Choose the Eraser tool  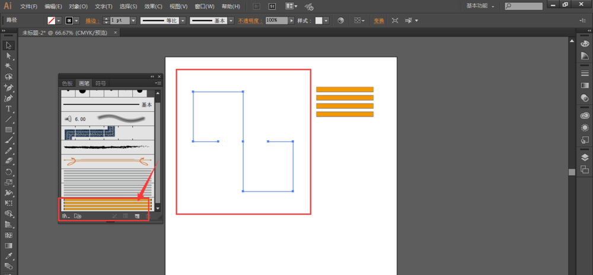click(9, 161)
